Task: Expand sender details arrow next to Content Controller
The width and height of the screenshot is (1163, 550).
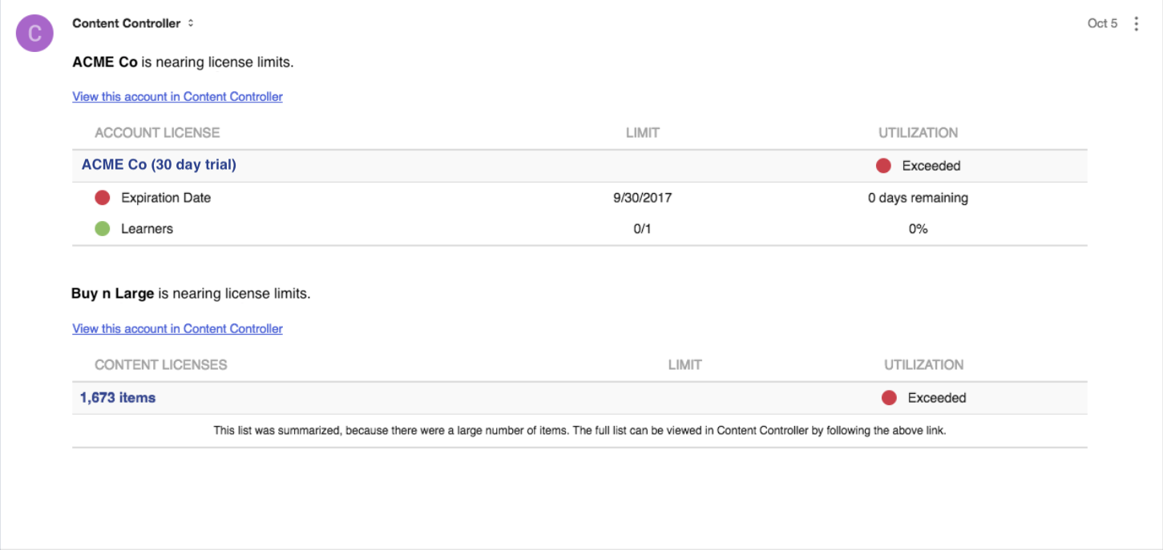Action: pyautogui.click(x=191, y=23)
